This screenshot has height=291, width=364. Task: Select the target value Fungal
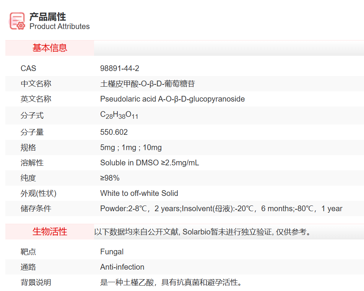click(x=110, y=252)
